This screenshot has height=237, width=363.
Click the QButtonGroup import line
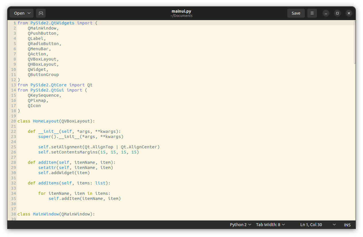(43, 75)
